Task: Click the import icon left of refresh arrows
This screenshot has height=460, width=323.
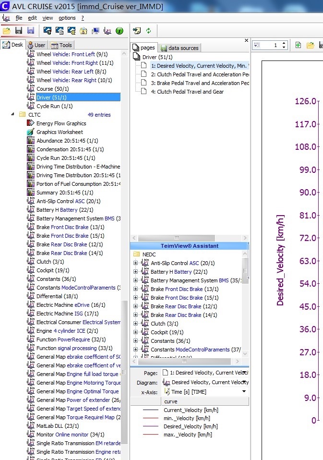Action: (137, 31)
